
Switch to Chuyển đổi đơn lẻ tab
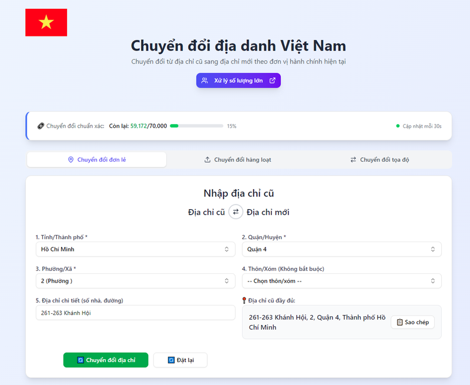pos(96,159)
